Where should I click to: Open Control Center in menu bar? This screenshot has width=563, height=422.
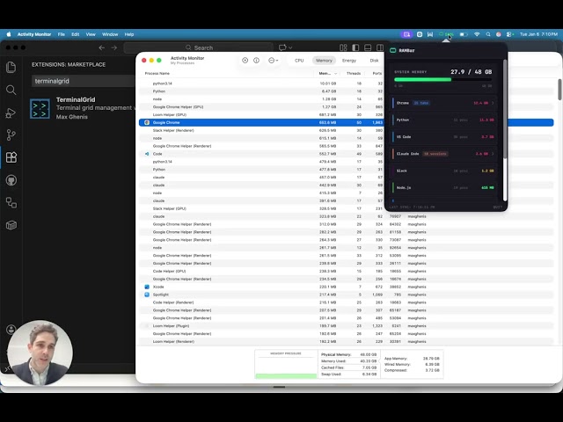tap(509, 34)
